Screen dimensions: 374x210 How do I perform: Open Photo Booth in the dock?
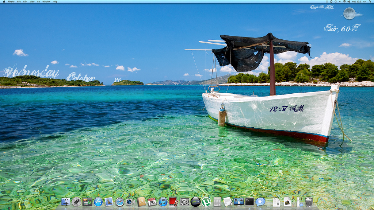[x=173, y=202]
